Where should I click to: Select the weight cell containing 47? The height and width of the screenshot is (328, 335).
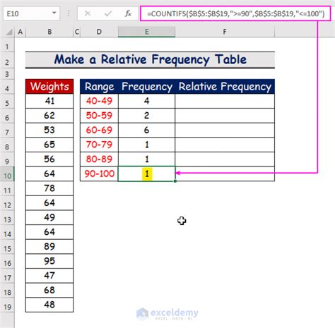coord(49,276)
